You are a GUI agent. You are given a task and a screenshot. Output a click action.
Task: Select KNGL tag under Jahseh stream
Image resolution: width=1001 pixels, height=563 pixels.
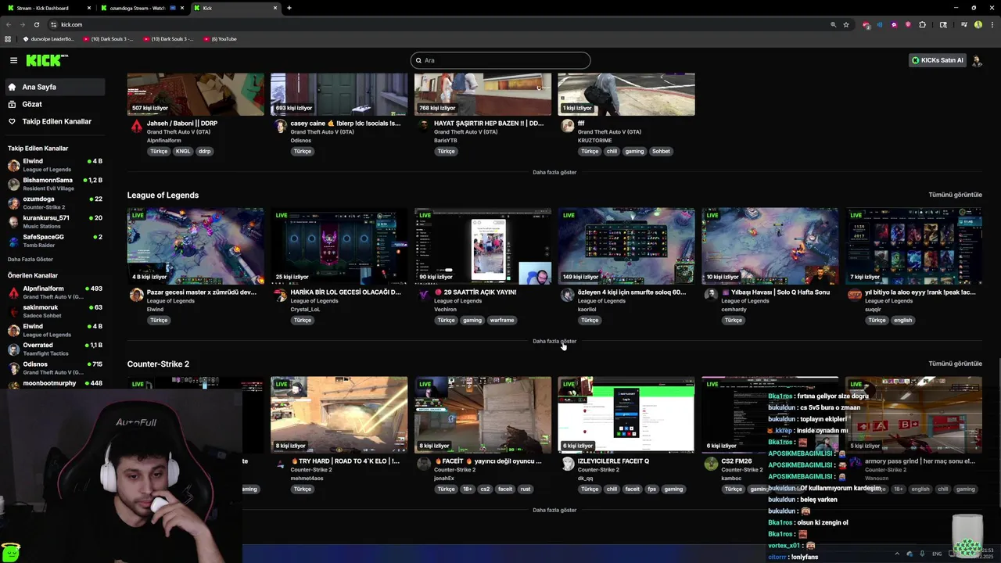[x=183, y=151]
